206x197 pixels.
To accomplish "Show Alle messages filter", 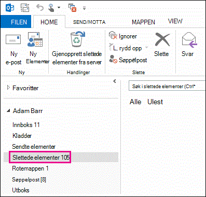I will click(x=135, y=102).
